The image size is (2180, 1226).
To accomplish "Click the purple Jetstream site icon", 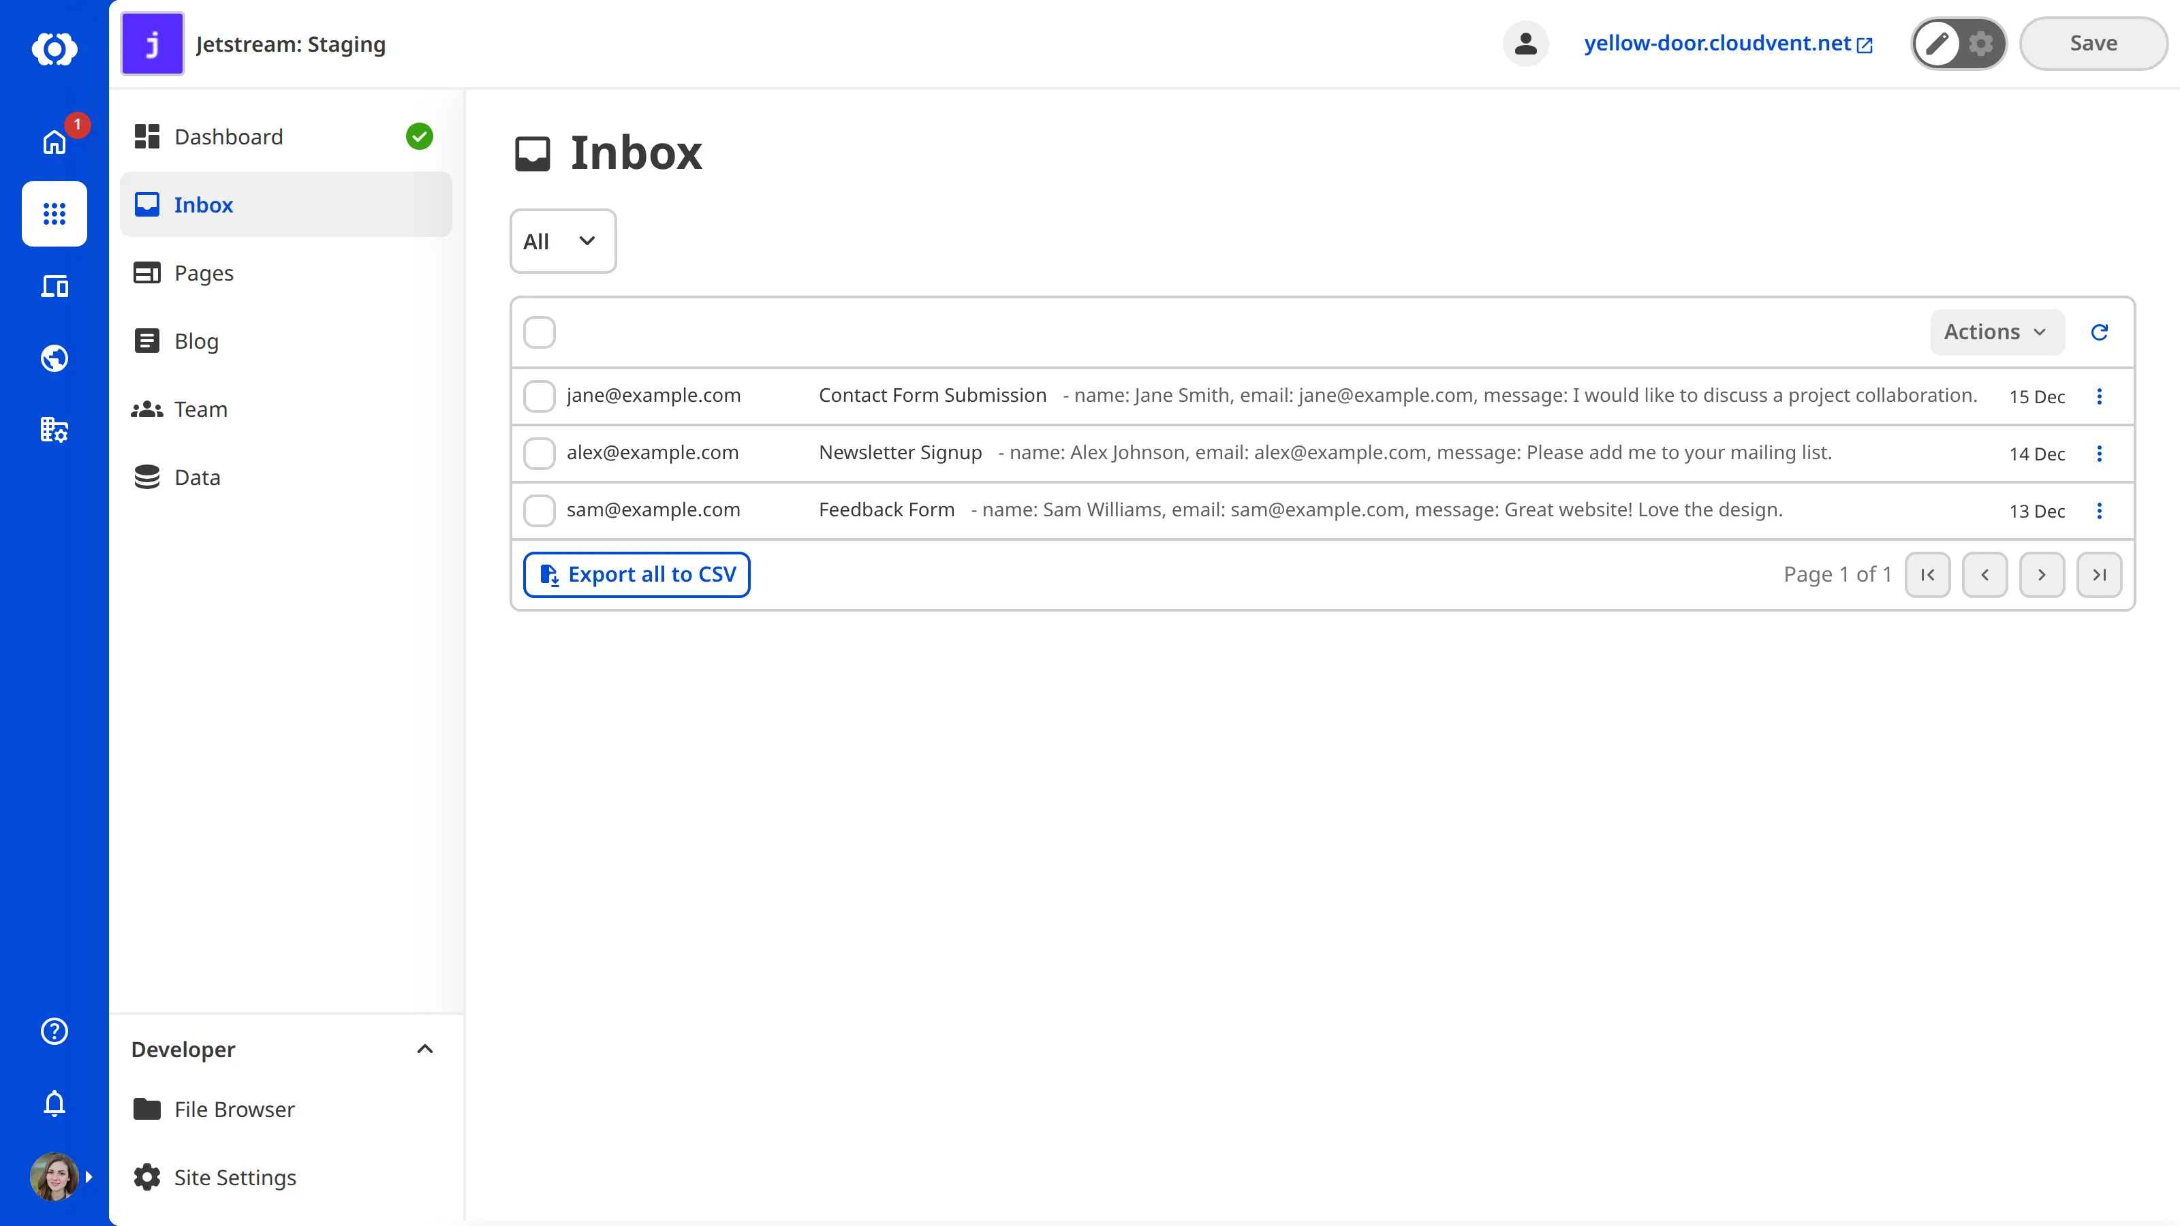I will pos(153,43).
